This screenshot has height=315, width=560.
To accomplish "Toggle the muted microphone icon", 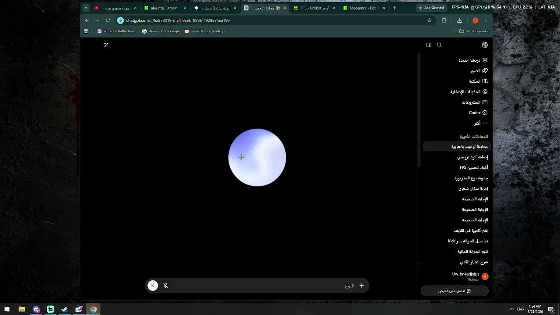I will click(166, 286).
